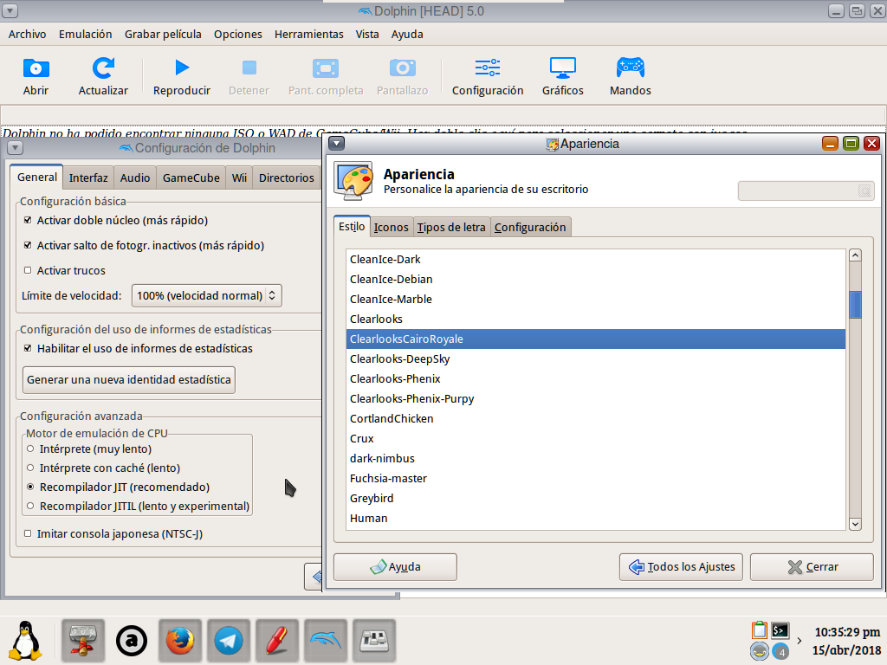Image resolution: width=887 pixels, height=665 pixels.
Task: Open the Configuración de Dolphin window menu arrow
Action: [16, 147]
